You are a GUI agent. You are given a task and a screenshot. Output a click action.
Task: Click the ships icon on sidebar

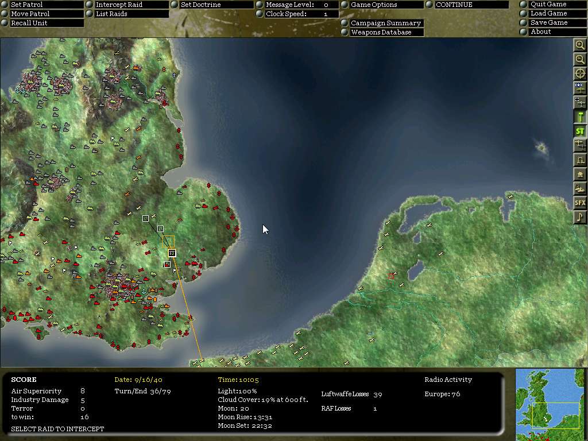tap(580, 188)
